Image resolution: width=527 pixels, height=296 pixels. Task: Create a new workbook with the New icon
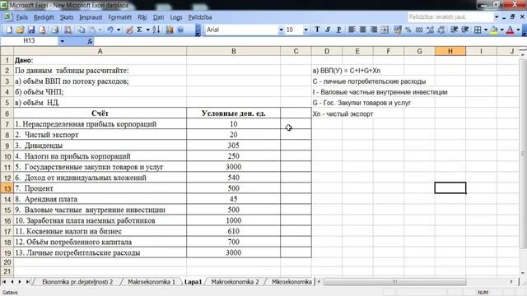click(9, 30)
